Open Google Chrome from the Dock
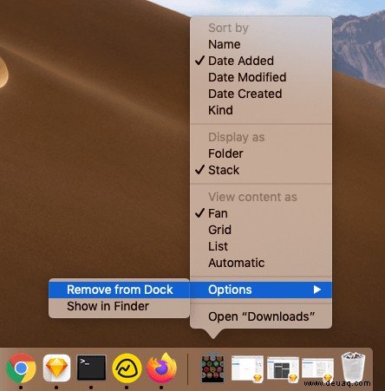Screen dimensions: 385x391 click(x=21, y=368)
